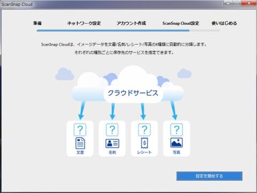This screenshot has height=193, width=257.
Task: Click the question mark placeholder above 名刺
Action: pos(112,130)
